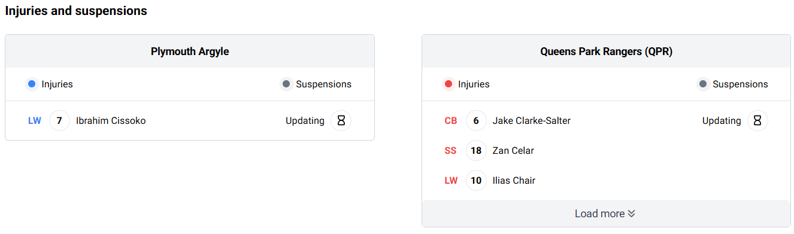Click the Load more button text

click(599, 214)
